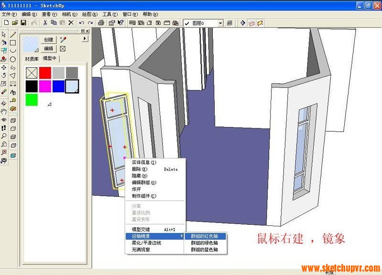Click the Cut scissors icon

(45, 23)
